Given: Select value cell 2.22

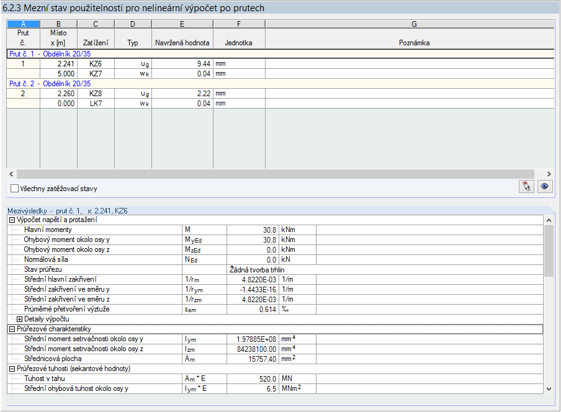Looking at the screenshot, I should (182, 94).
